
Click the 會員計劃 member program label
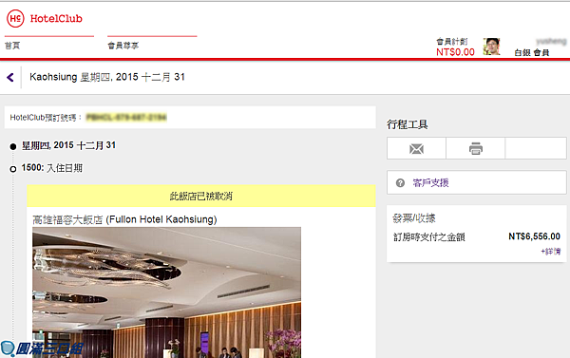click(452, 42)
